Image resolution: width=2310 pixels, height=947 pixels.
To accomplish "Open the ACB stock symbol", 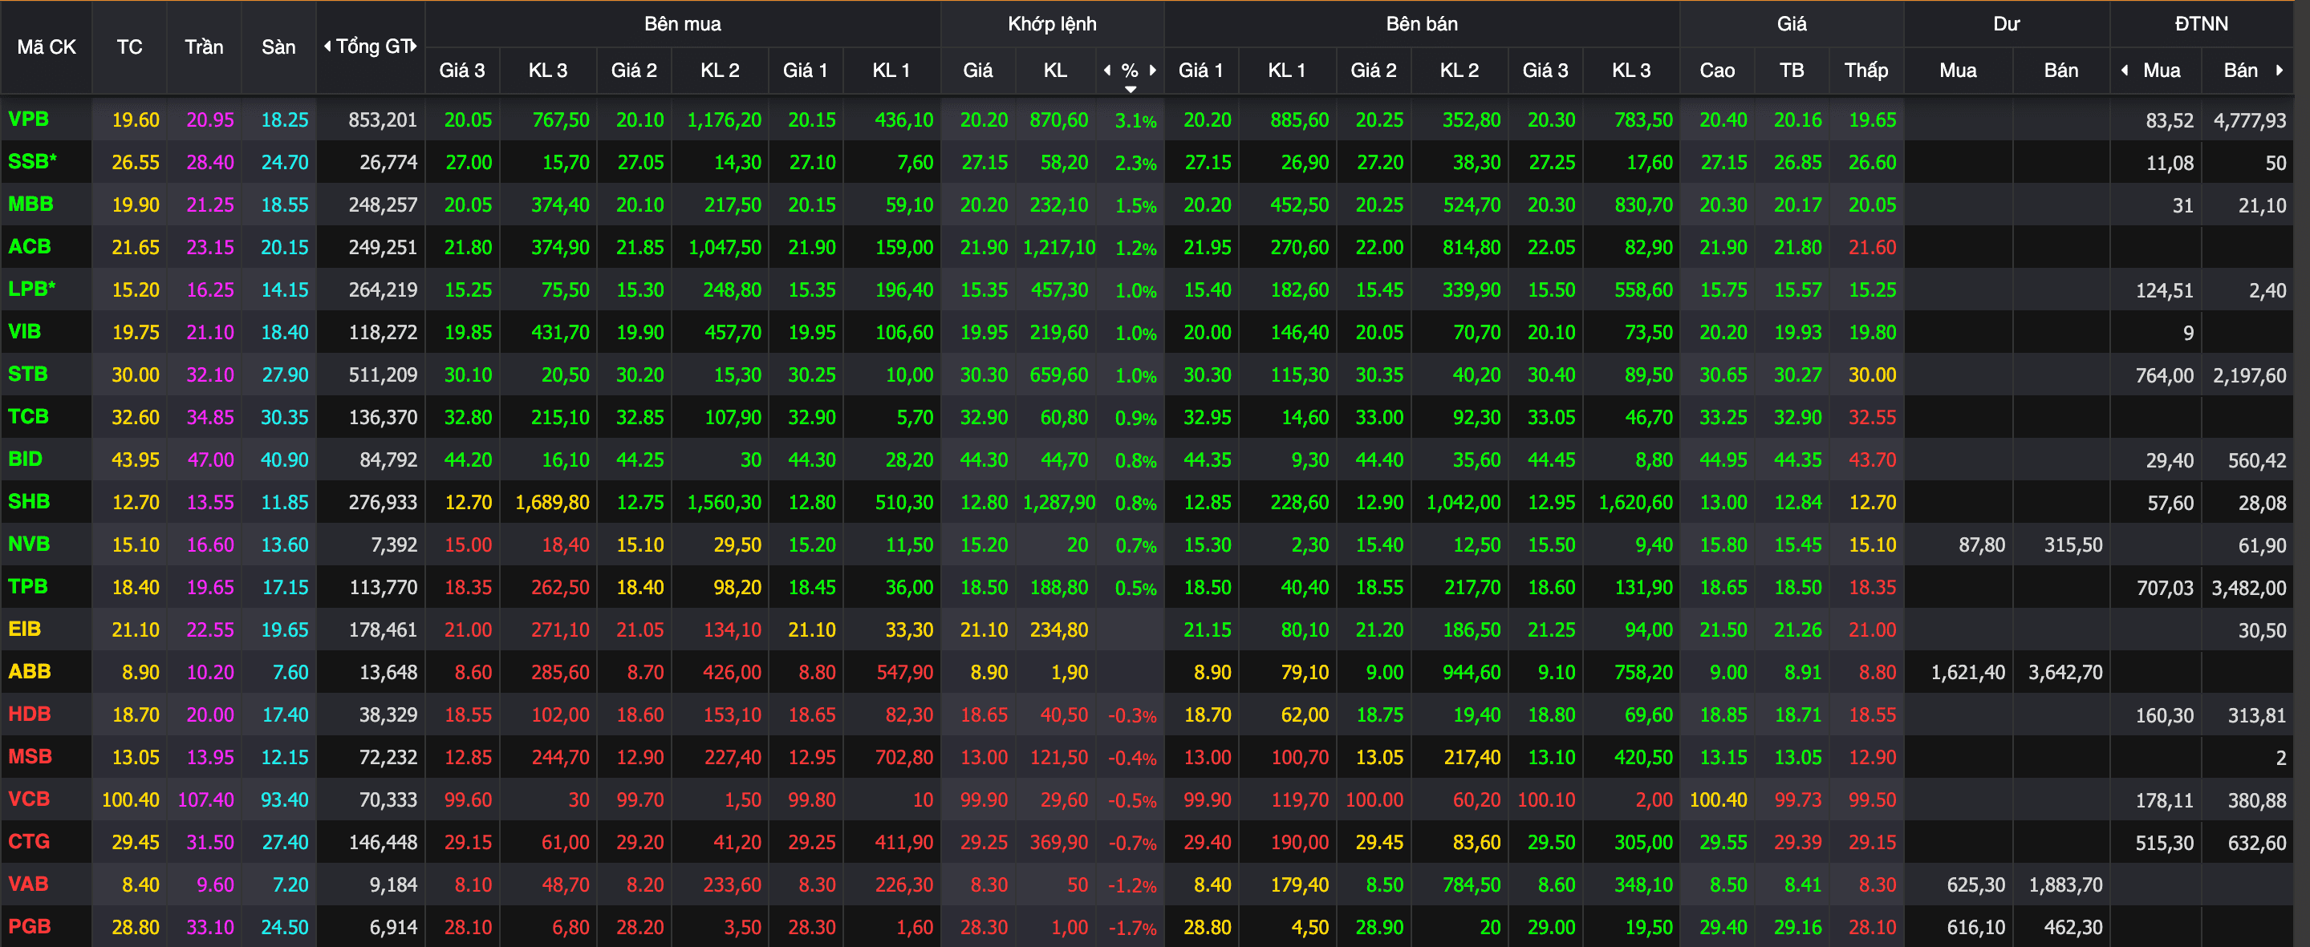I will pos(29,246).
